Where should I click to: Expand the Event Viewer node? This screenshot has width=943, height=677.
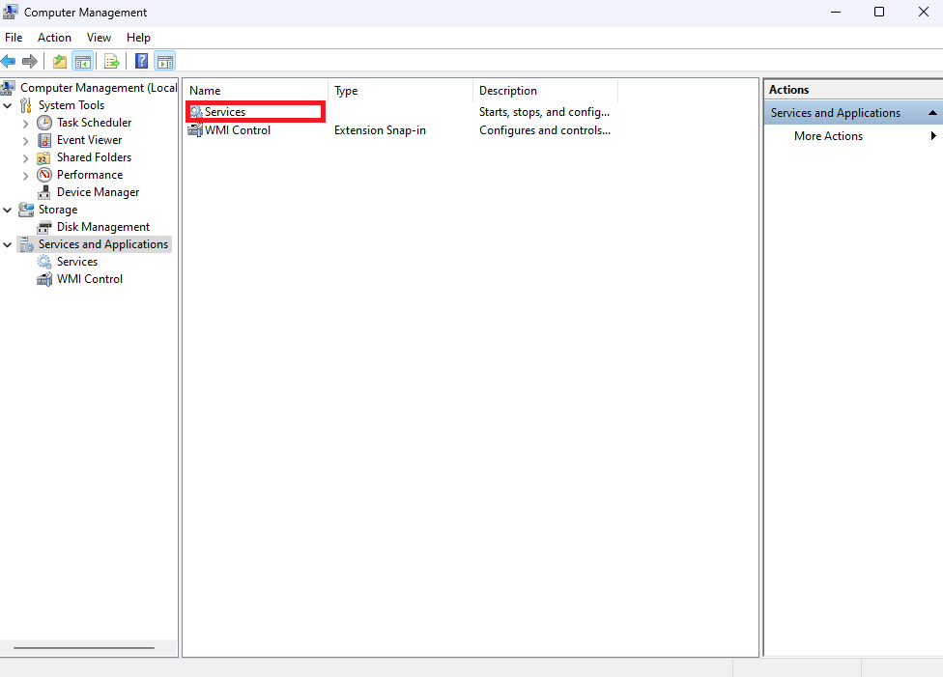click(25, 141)
